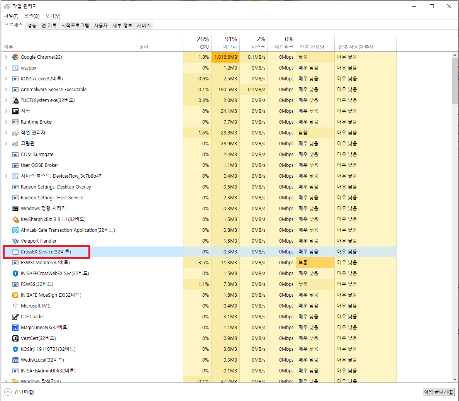
Task: Click the 작업 관리자 process icon
Action: click(15, 133)
